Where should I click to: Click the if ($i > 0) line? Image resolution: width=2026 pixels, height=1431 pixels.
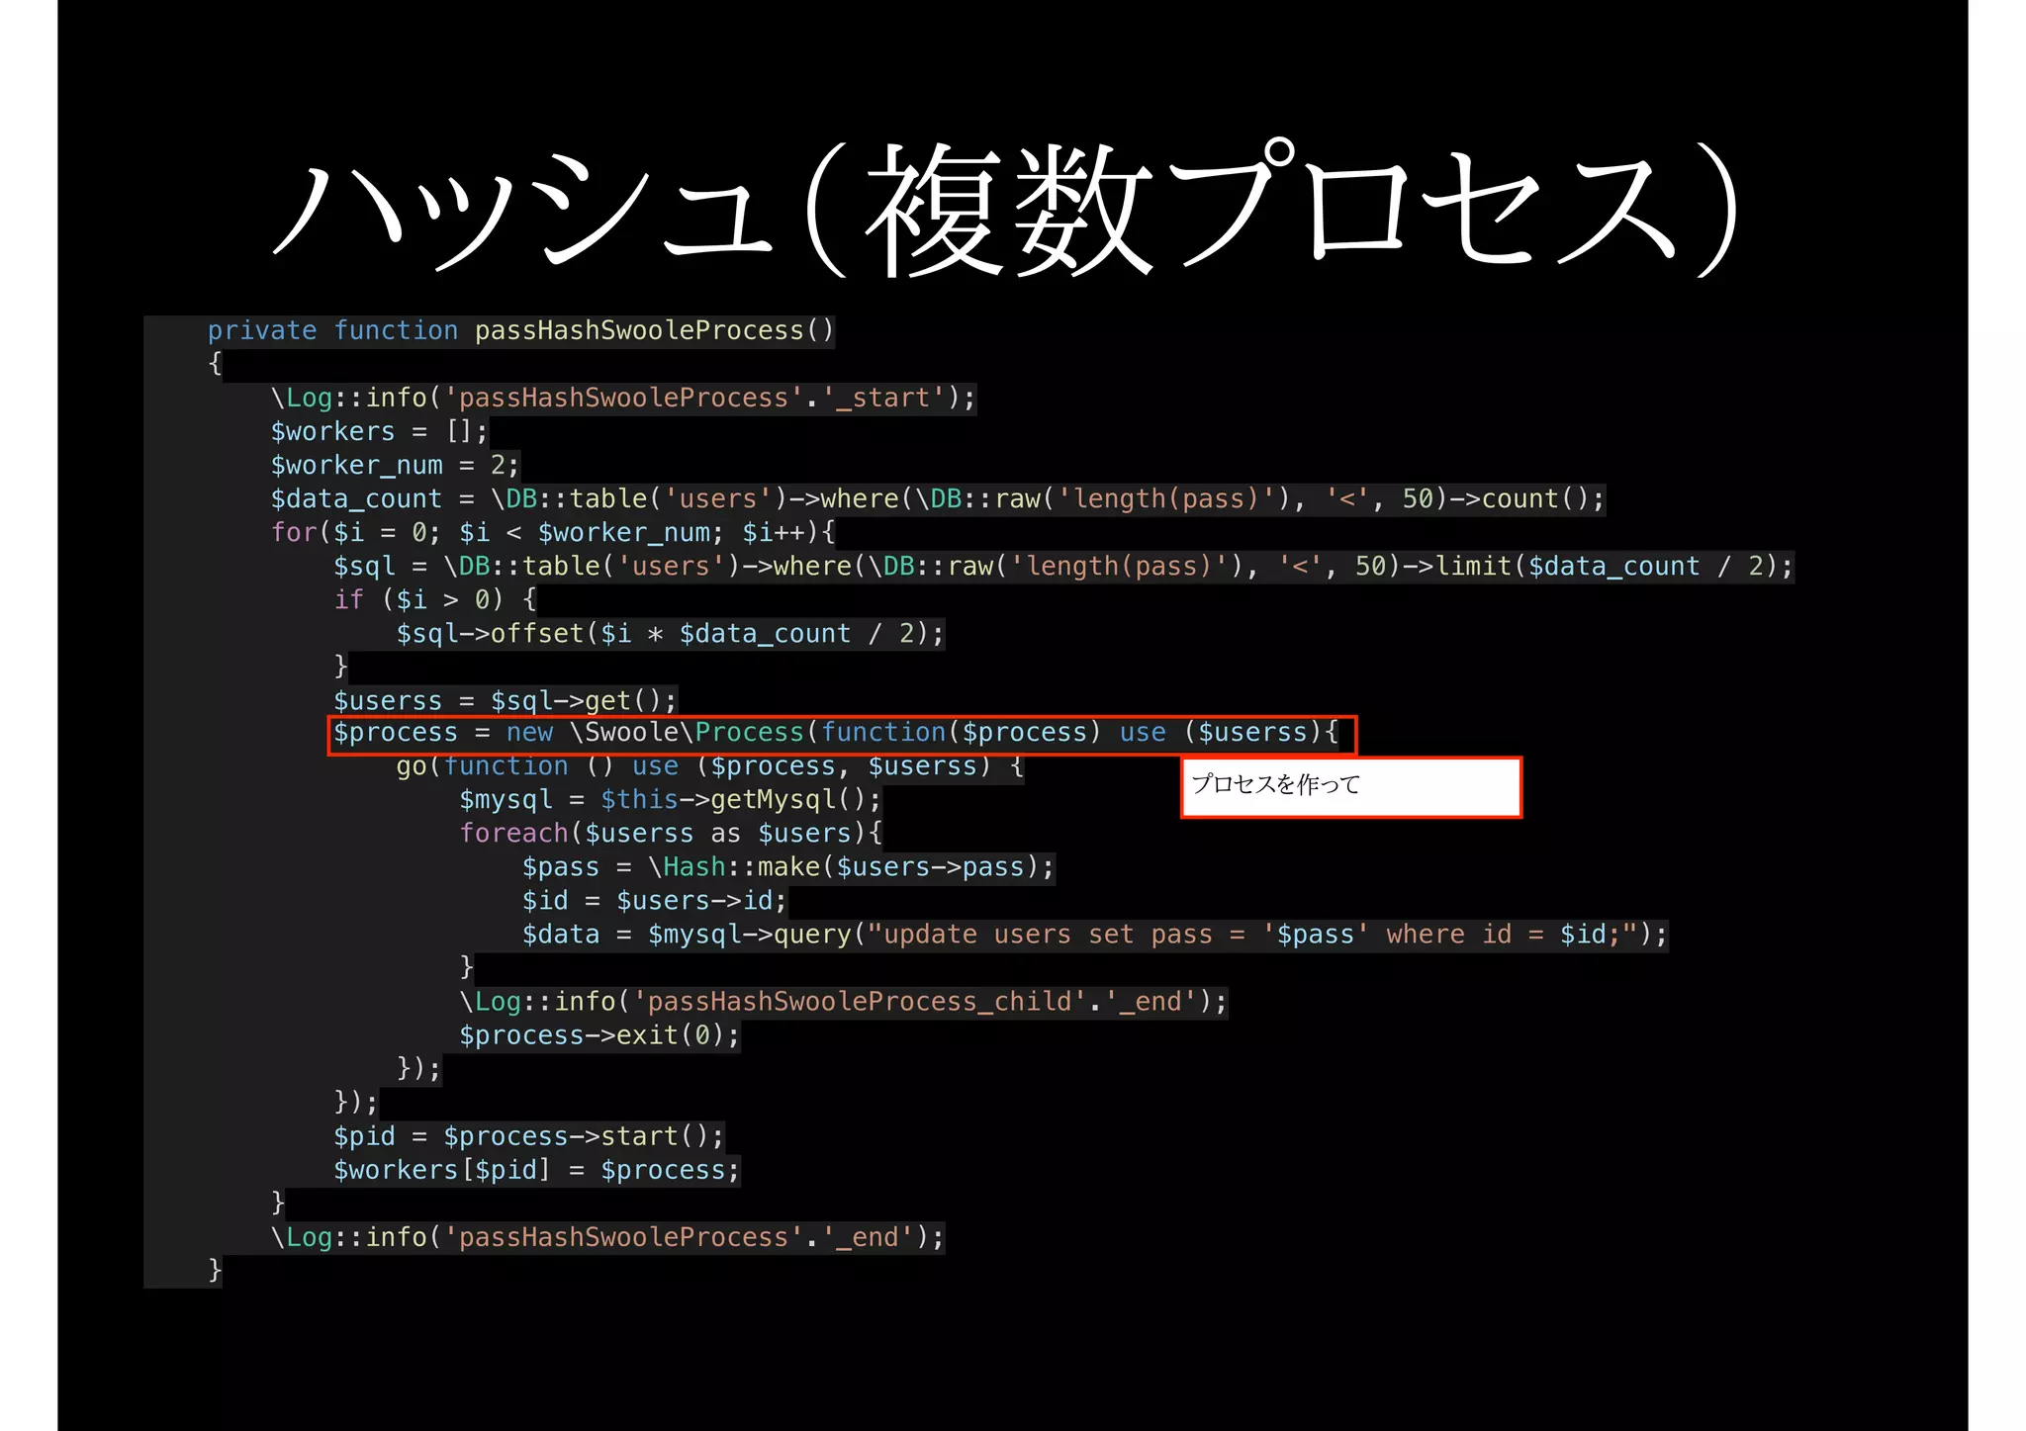click(434, 600)
